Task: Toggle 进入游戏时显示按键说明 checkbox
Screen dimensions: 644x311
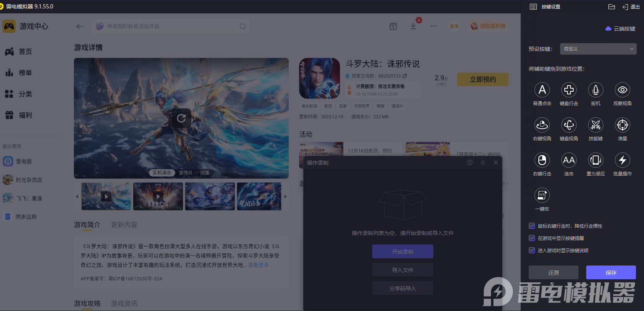Action: pyautogui.click(x=532, y=250)
